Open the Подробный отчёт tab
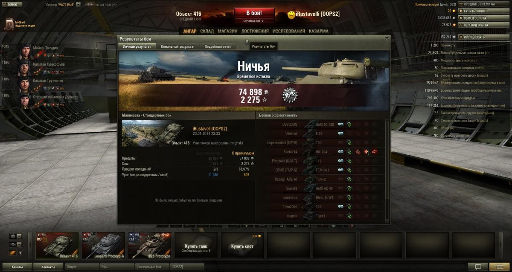The image size is (512, 272). point(218,46)
